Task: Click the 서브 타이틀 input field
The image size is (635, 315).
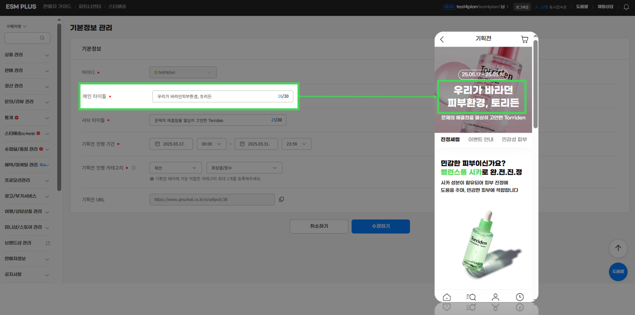Action: tap(218, 120)
